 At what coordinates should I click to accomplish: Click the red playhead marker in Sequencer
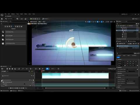(x=42, y=71)
